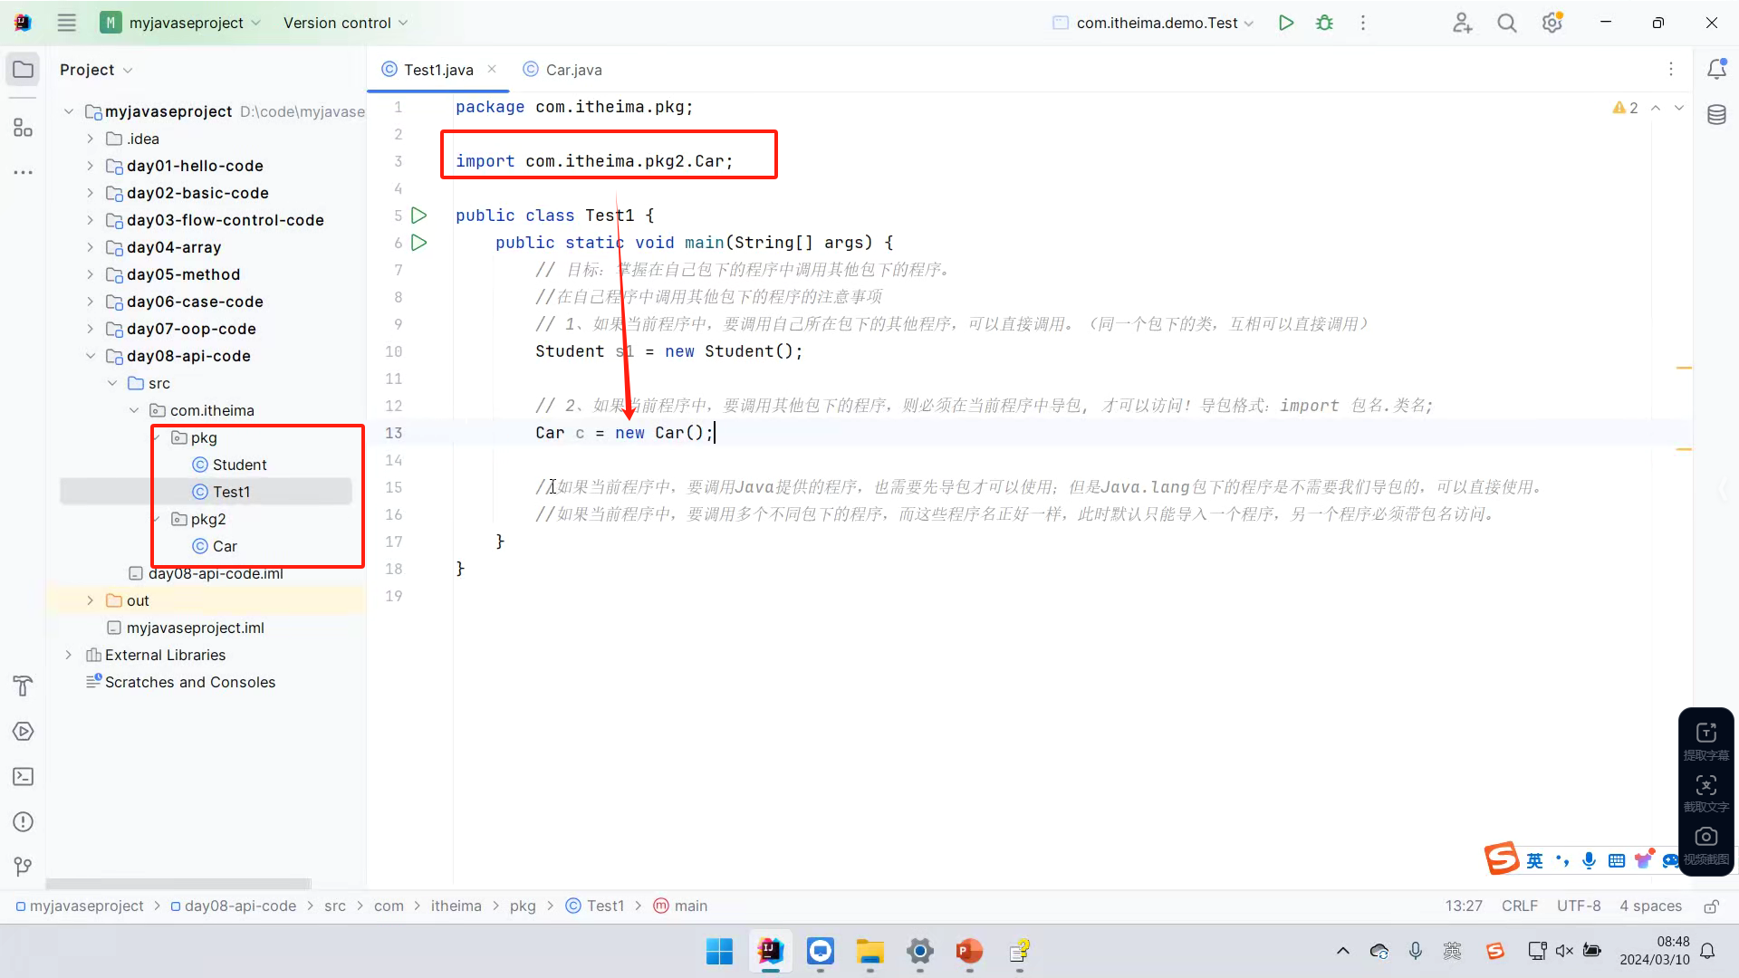Mute the system volume in the tray
This screenshot has width=1739, height=978.
pyautogui.click(x=1564, y=951)
